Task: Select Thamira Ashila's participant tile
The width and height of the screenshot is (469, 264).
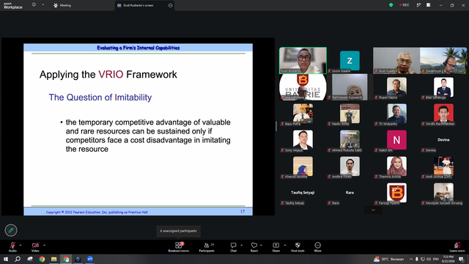Action: click(396, 166)
